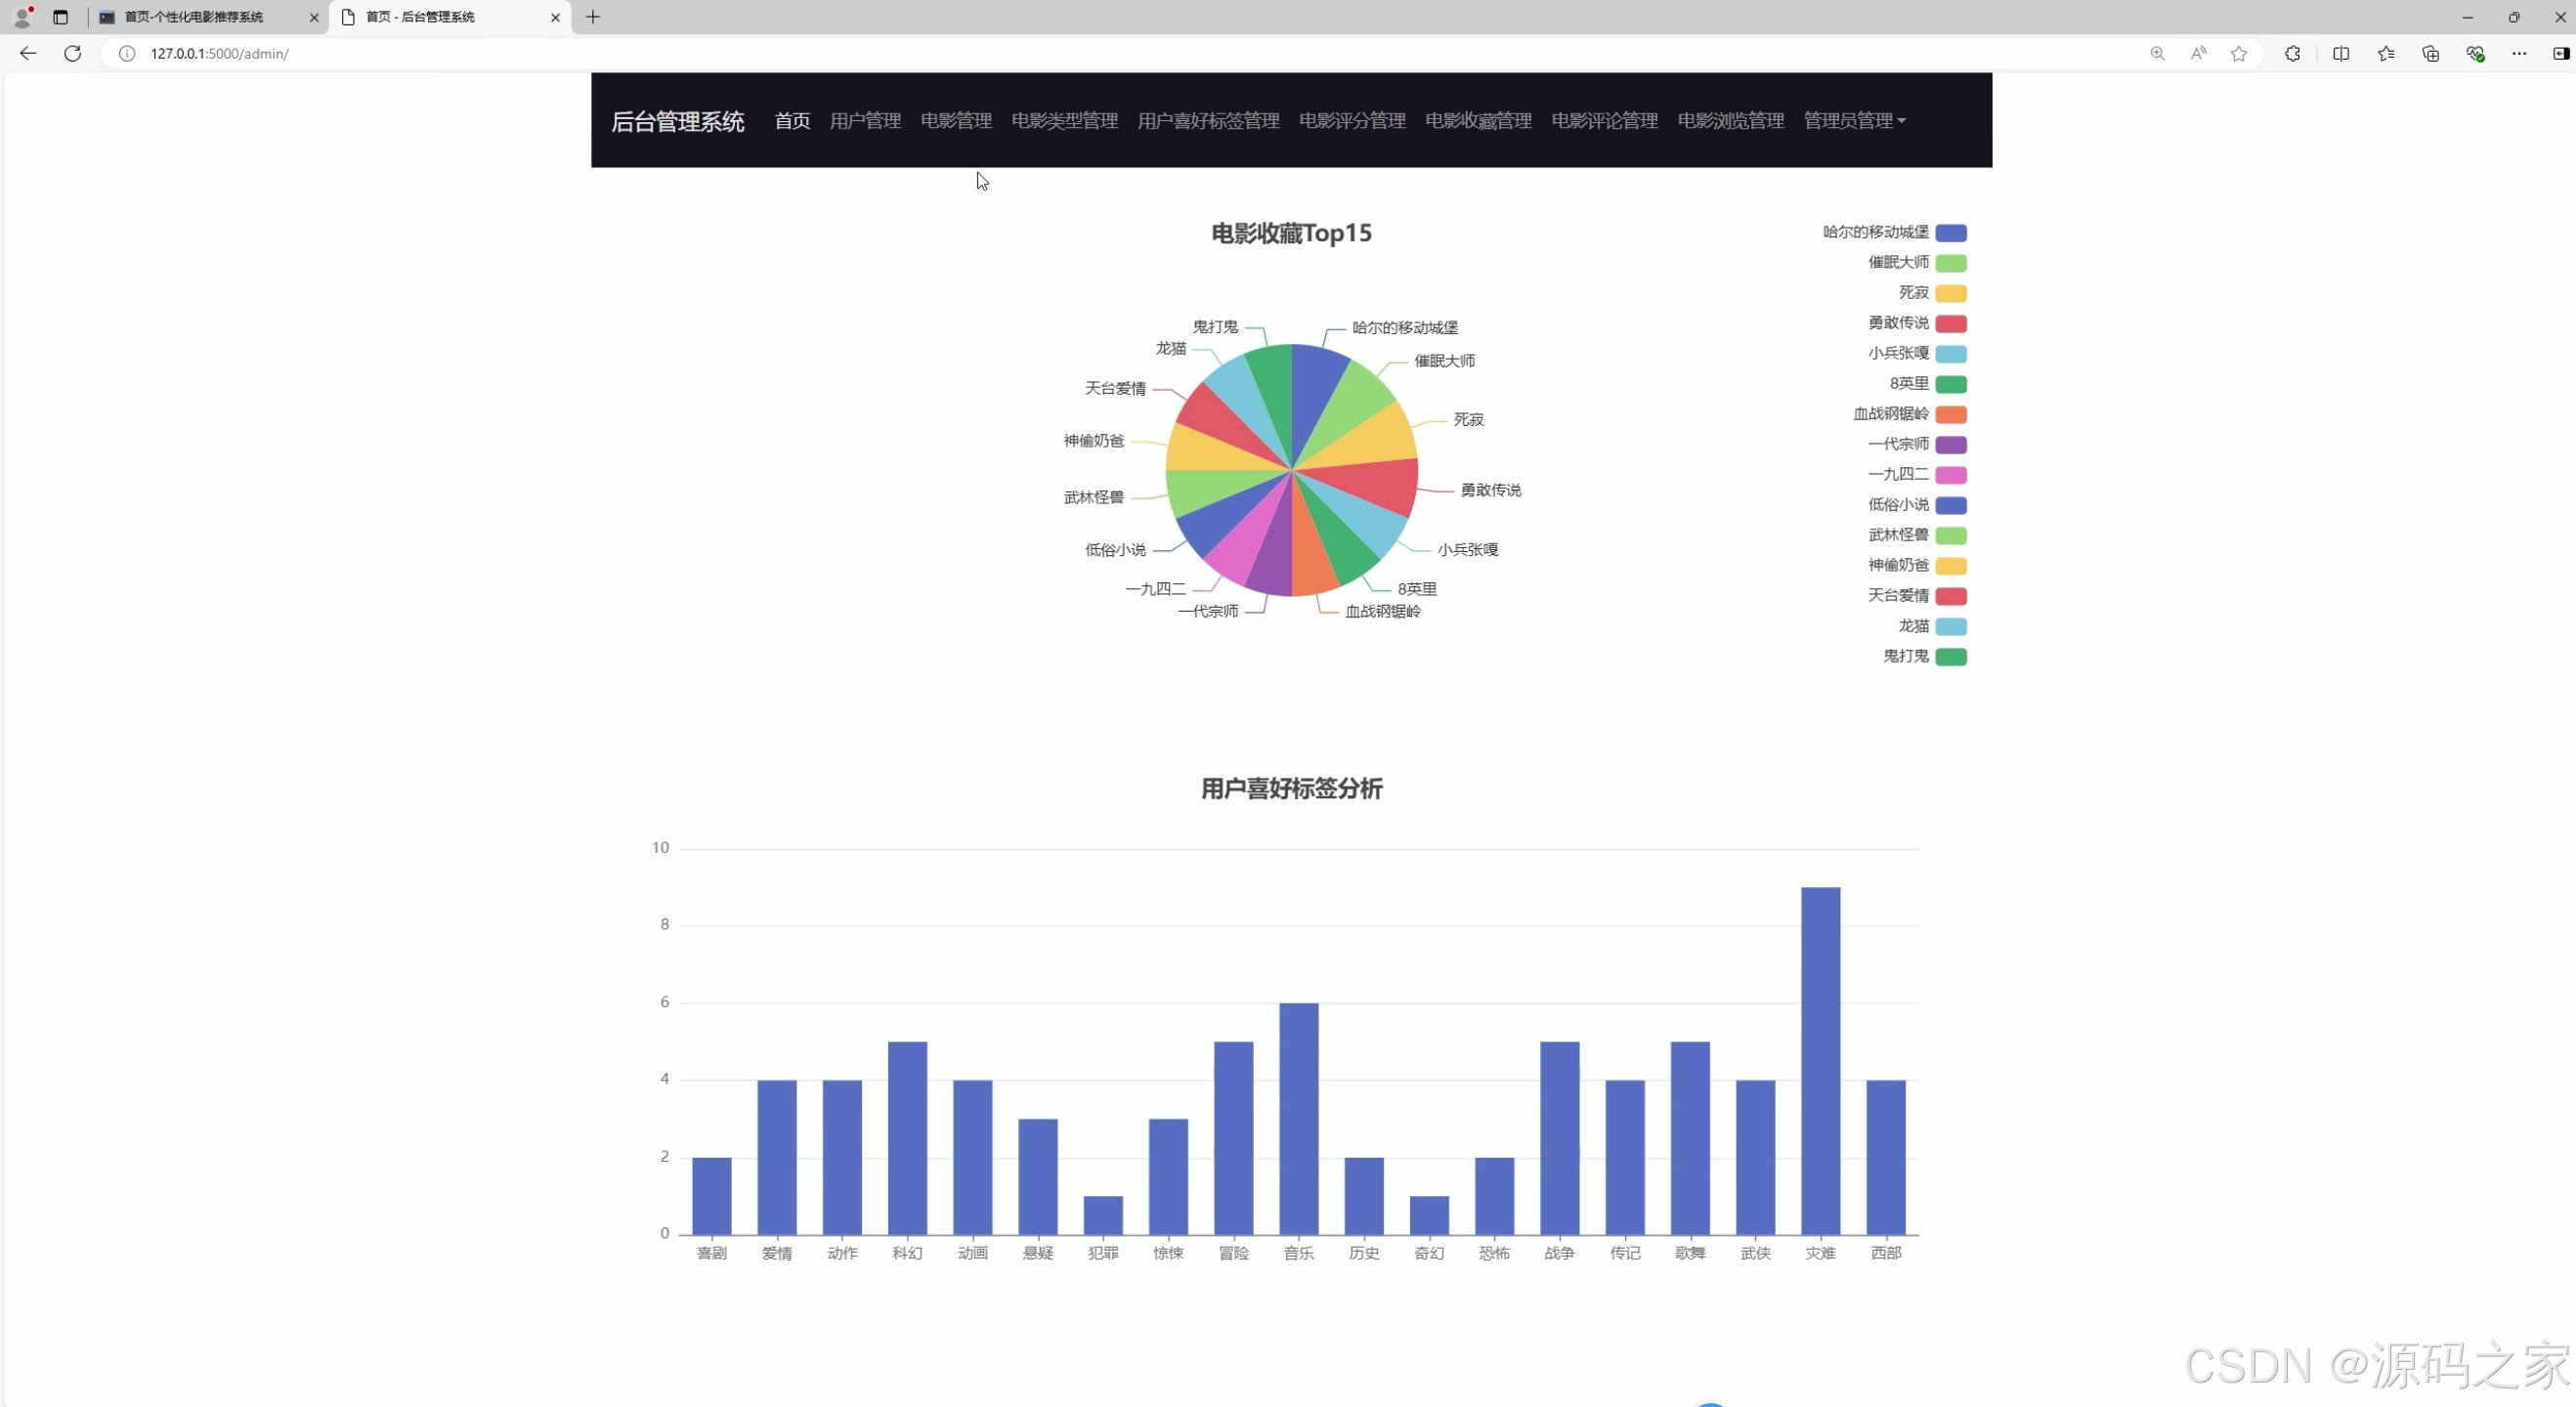The image size is (2576, 1407).
Task: Open the 用户管理 nav item
Action: (864, 121)
